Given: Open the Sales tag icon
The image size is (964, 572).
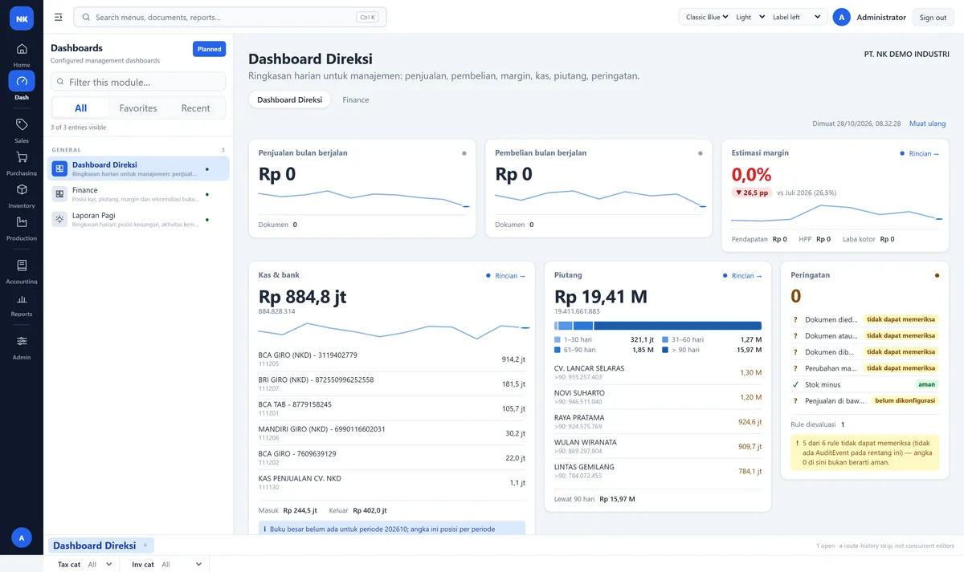Looking at the screenshot, I should click(x=22, y=124).
